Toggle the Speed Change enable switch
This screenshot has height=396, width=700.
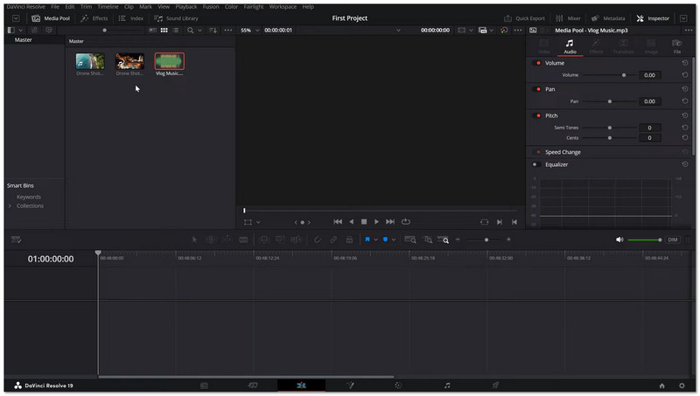click(536, 152)
